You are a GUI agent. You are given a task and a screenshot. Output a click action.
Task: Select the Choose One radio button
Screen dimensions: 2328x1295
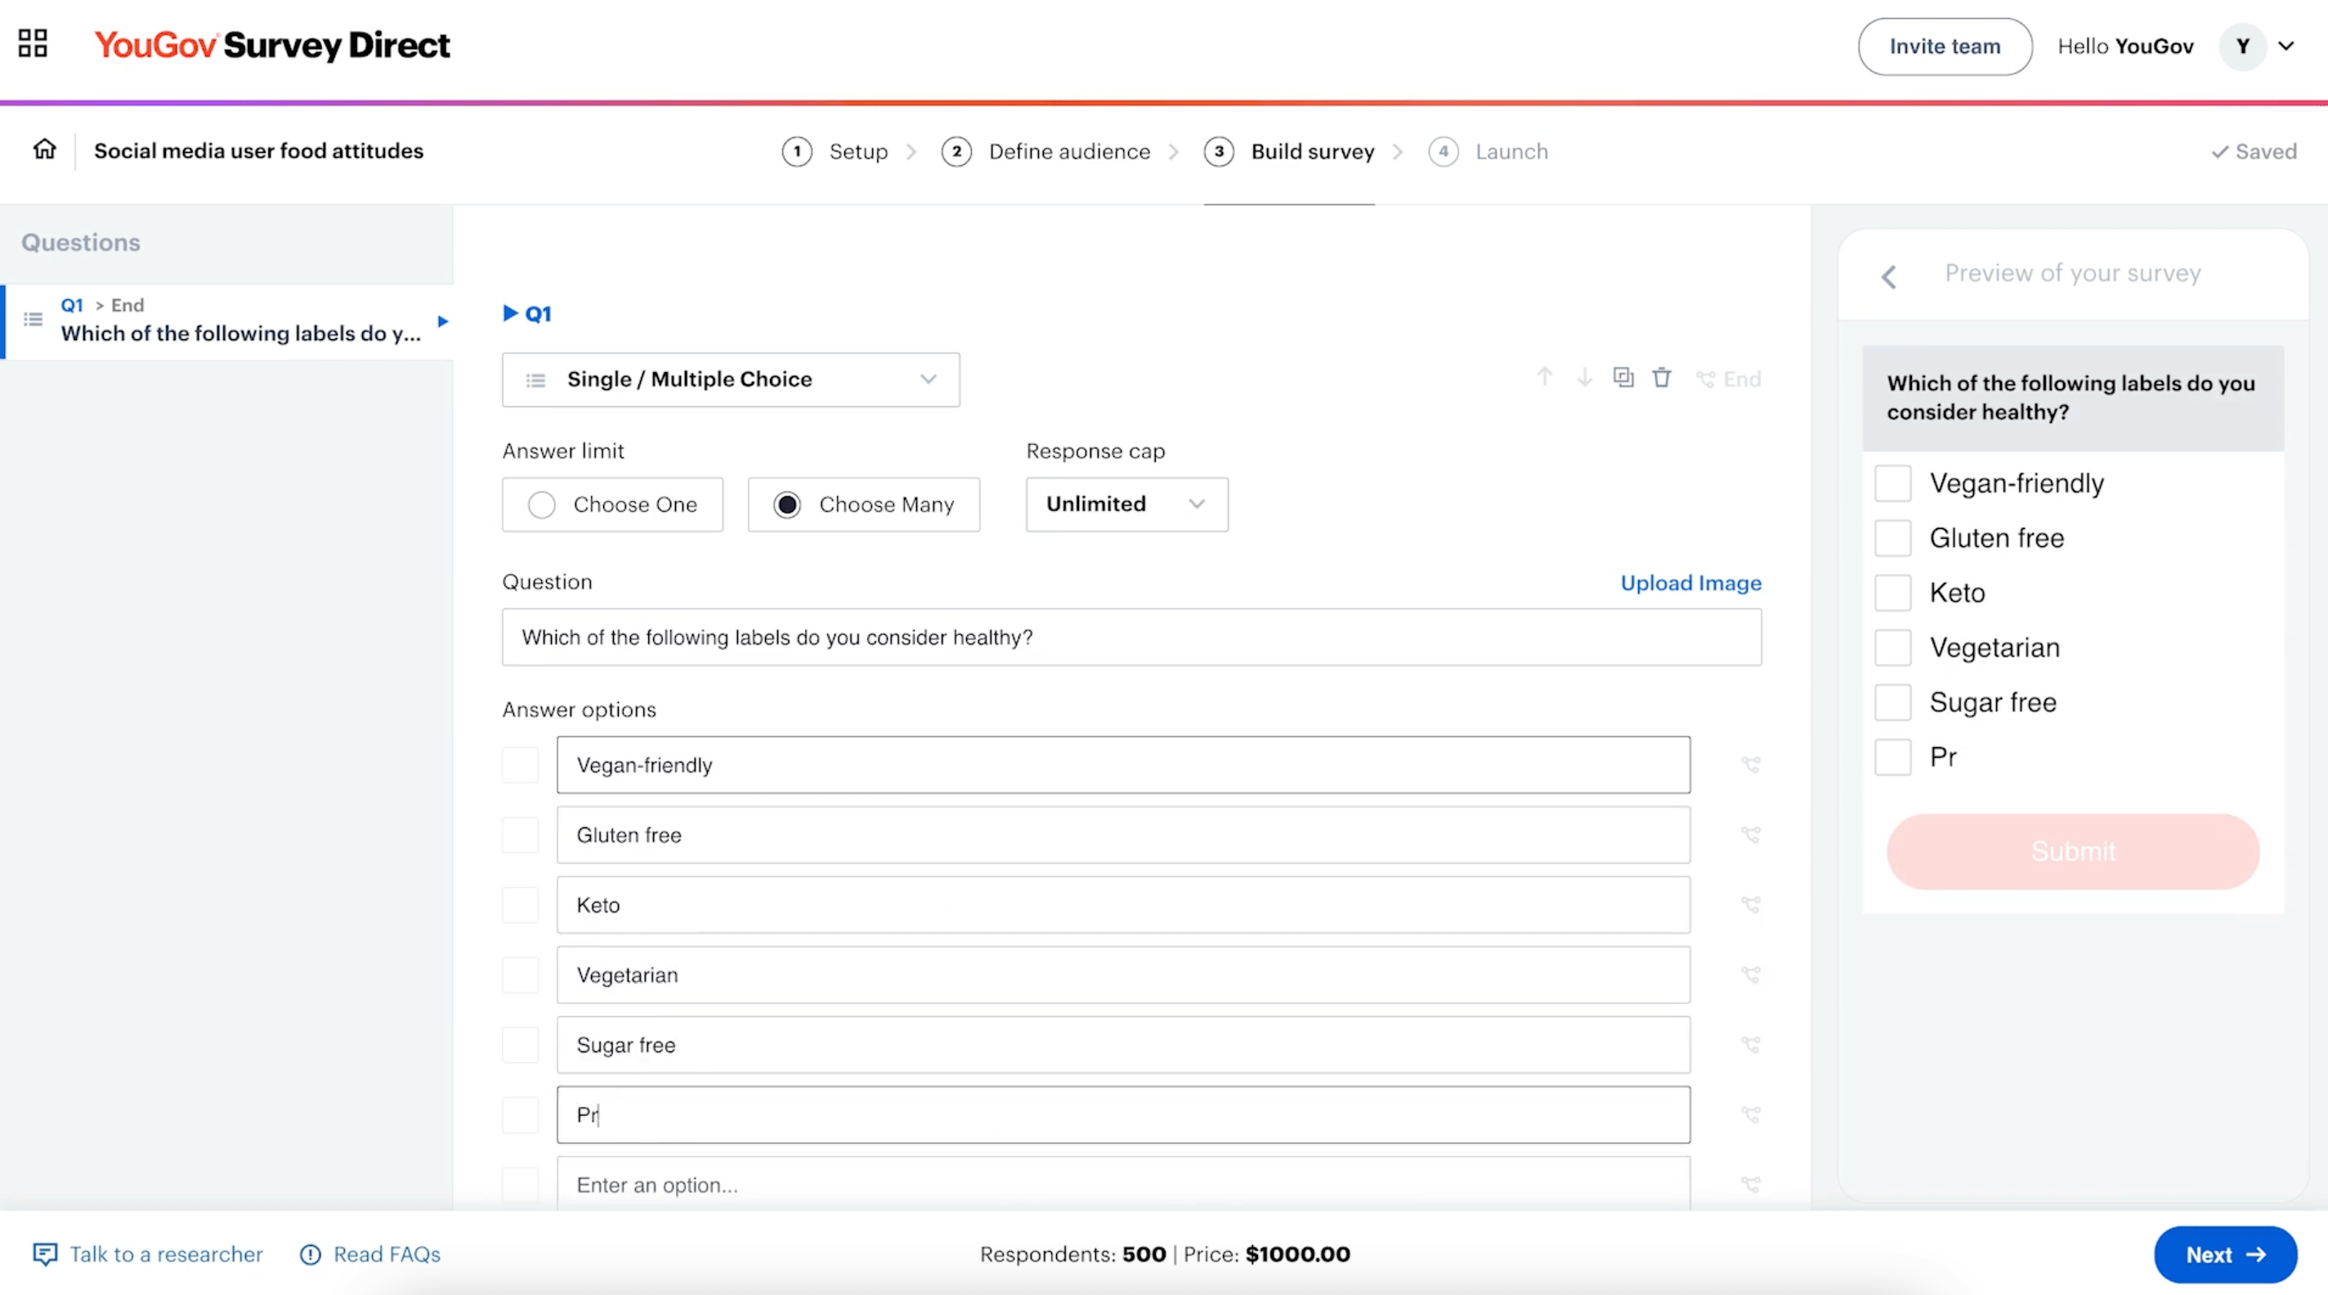point(542,504)
